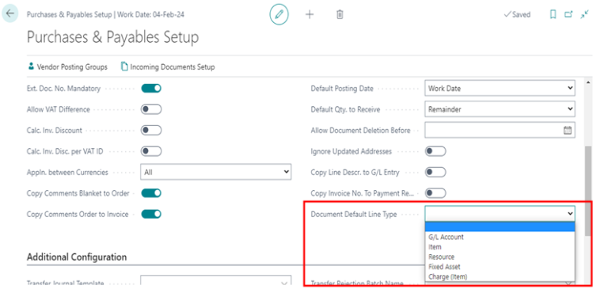Screen dimensions: 608x297
Task: Enable Calc. Inv. Discount toggle
Action: coord(151,130)
